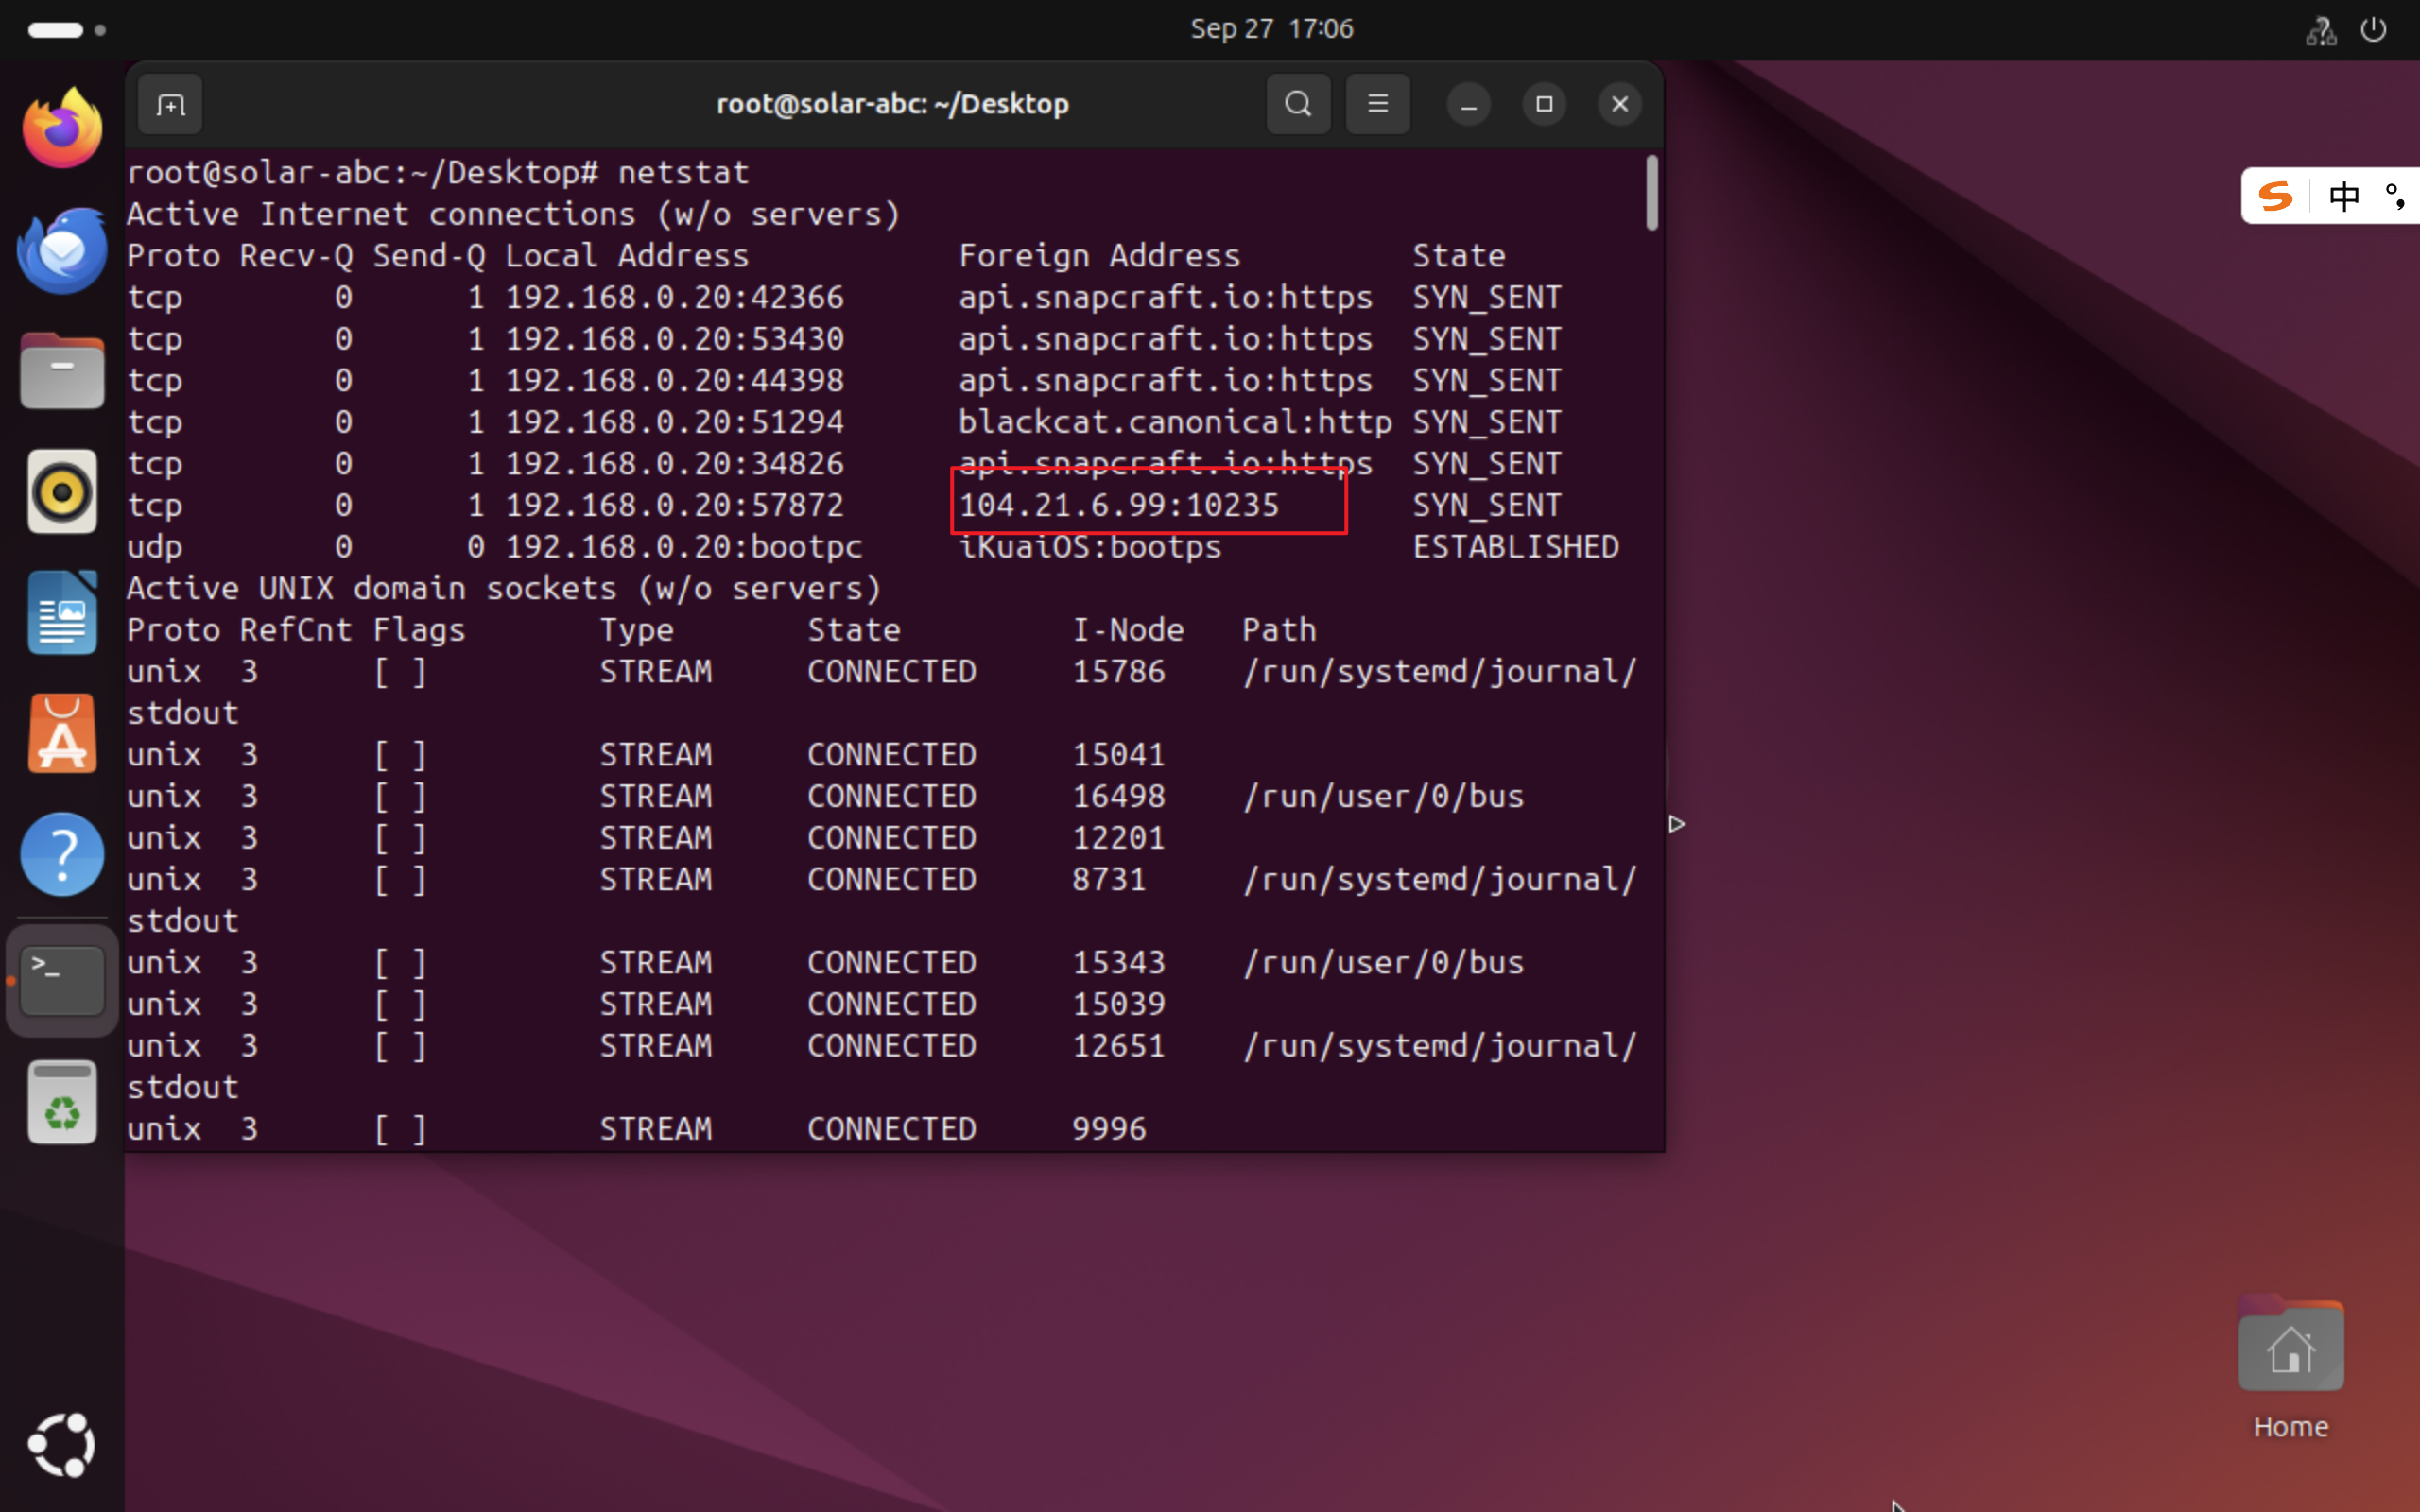Open the clock and calendar panel
2420x1512 pixels.
pyautogui.click(x=1271, y=29)
